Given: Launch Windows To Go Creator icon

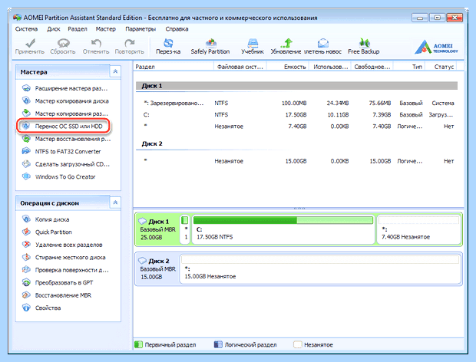Looking at the screenshot, I should 26,176.
